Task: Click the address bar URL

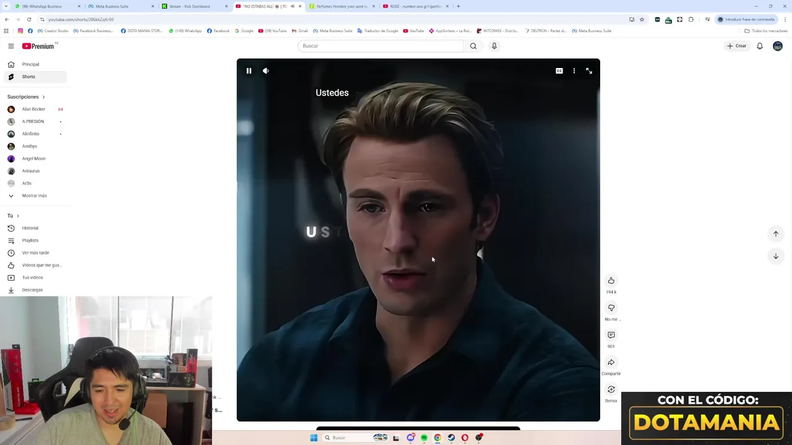Action: [81, 19]
